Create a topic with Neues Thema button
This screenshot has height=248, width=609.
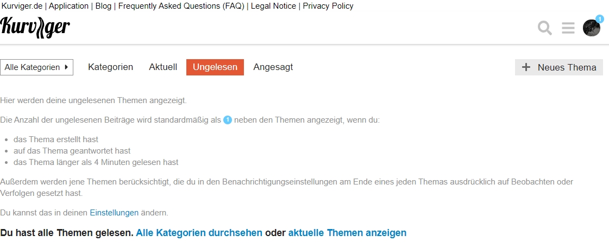pos(559,67)
